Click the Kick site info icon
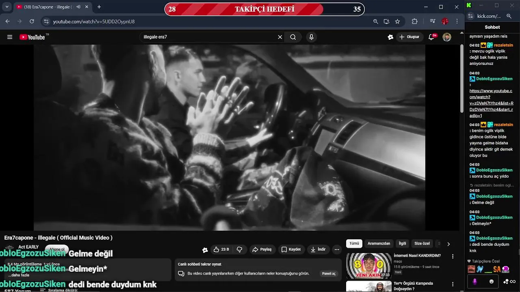The image size is (520, 292). (x=471, y=16)
